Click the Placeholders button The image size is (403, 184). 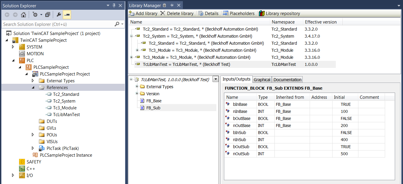(x=239, y=13)
